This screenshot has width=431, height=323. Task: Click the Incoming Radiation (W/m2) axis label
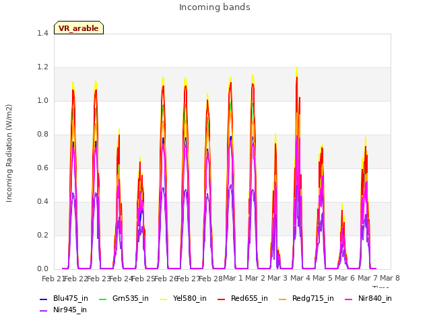click(9, 153)
